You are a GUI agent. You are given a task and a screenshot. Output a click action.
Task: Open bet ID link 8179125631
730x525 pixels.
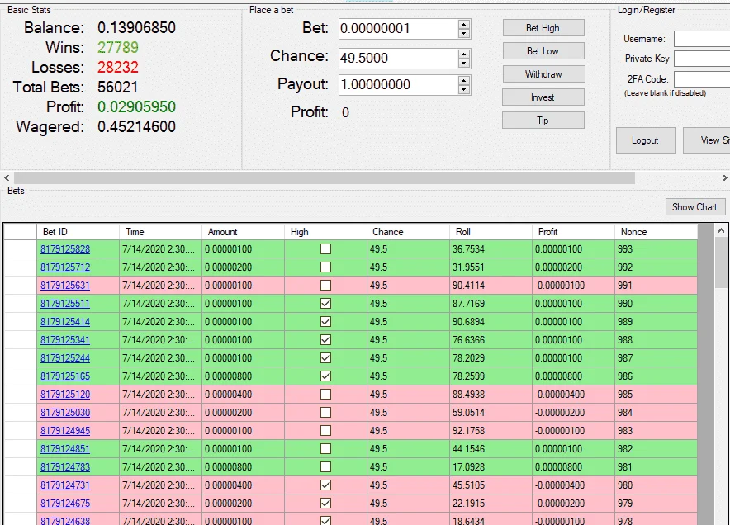(65, 286)
